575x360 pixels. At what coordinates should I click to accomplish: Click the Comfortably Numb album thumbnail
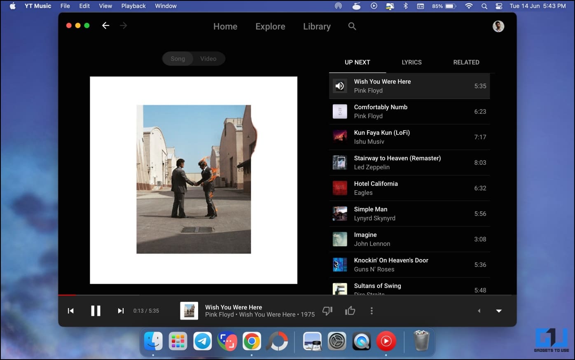click(x=340, y=112)
